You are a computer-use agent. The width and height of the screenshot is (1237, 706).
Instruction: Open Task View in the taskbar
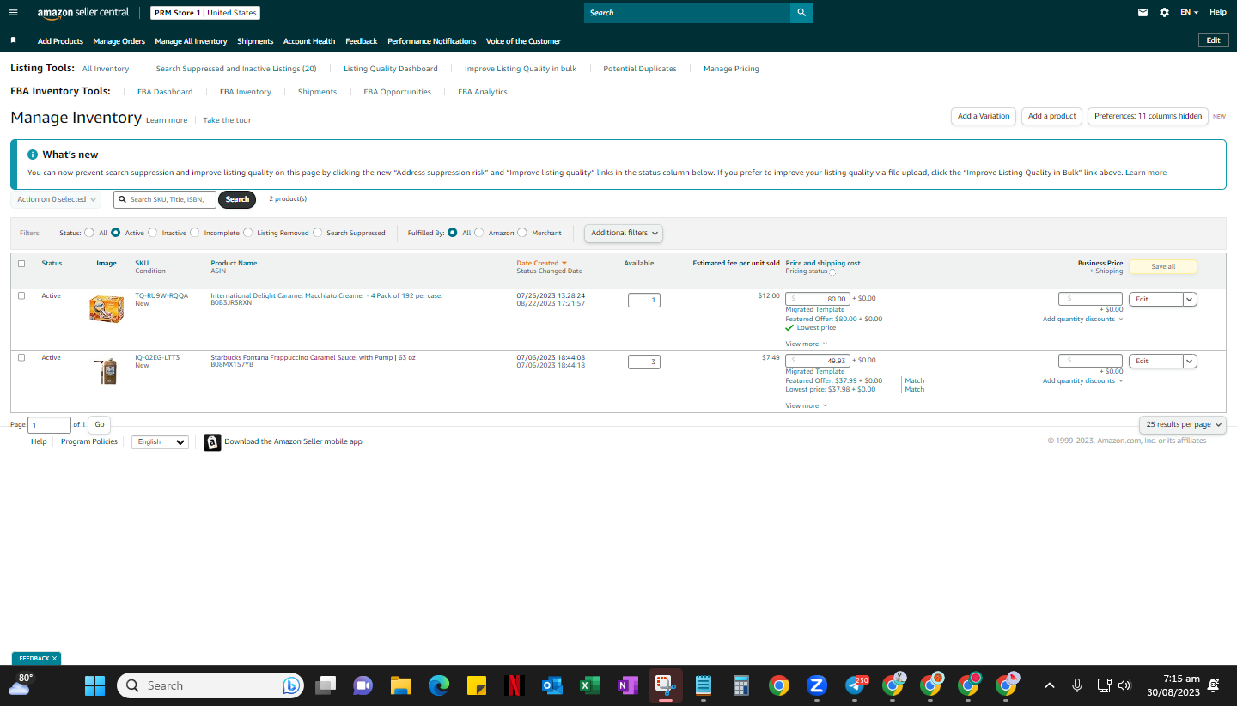(326, 685)
